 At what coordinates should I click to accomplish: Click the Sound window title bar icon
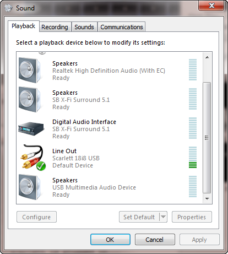tap(8, 8)
